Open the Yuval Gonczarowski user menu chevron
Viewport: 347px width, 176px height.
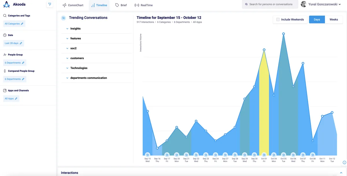coord(340,5)
